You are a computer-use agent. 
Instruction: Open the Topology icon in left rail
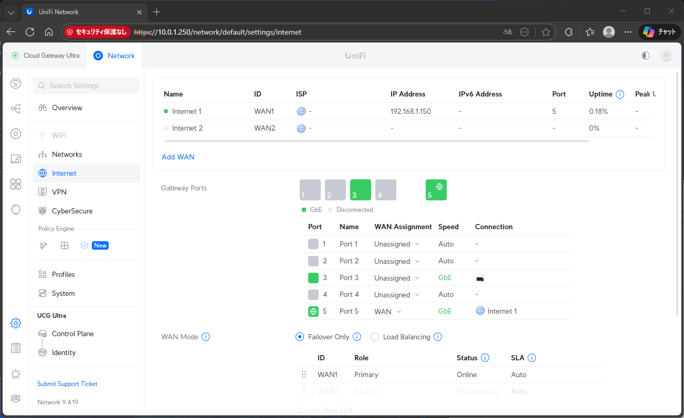(16, 109)
